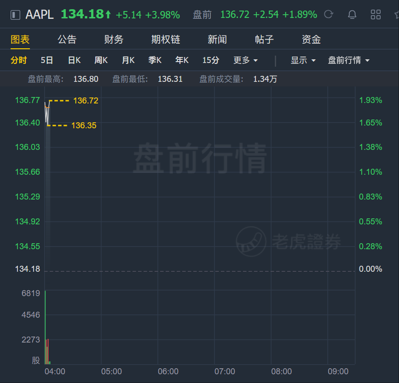The width and height of the screenshot is (399, 383).
Task: Open the 新闻 tab
Action: pyautogui.click(x=217, y=40)
